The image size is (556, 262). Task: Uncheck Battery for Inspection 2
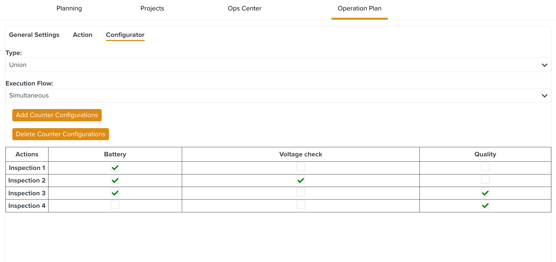click(115, 180)
